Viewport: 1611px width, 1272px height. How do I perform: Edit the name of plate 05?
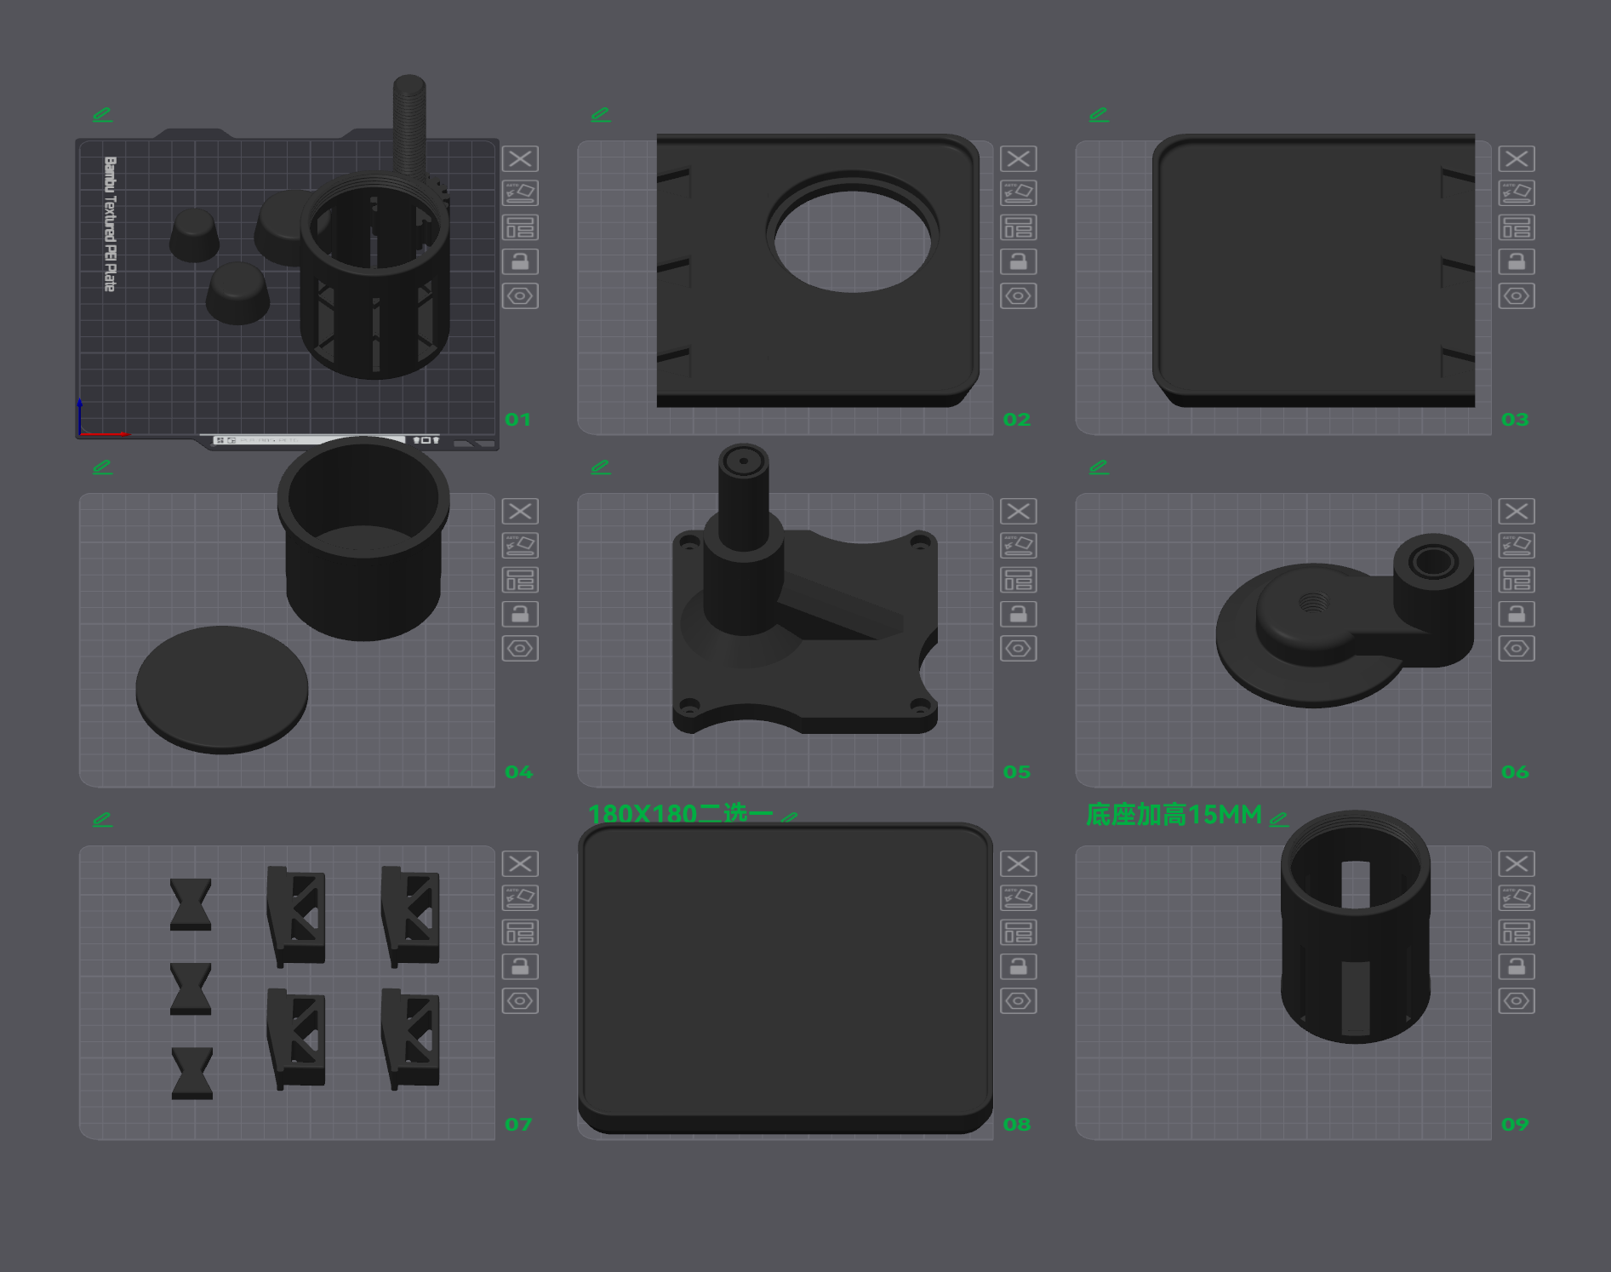601,467
